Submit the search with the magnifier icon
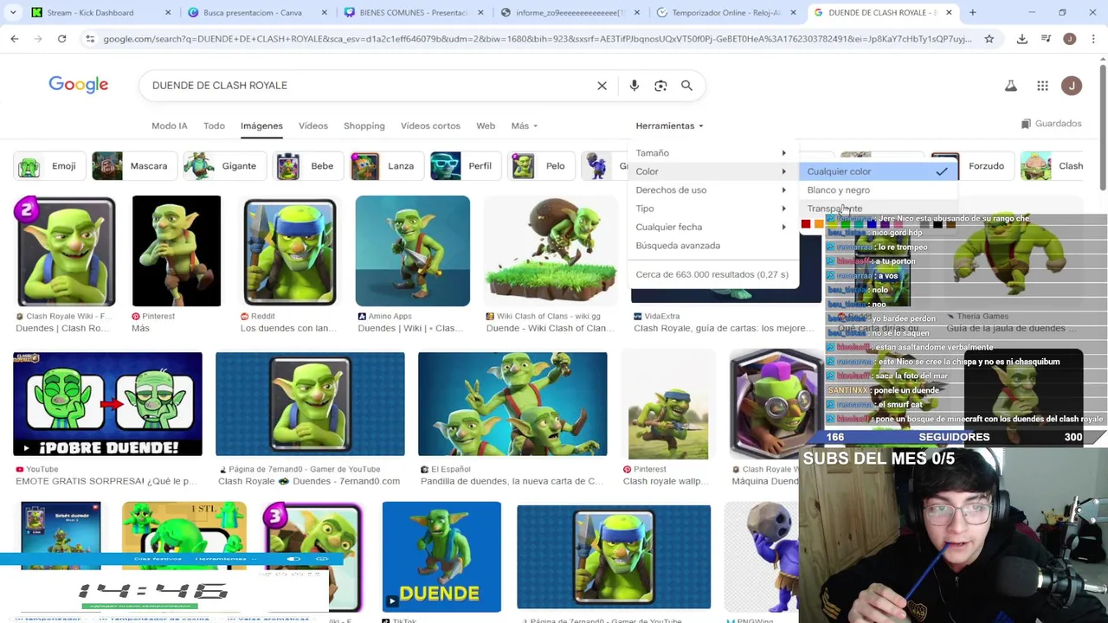The image size is (1108, 623). (686, 86)
